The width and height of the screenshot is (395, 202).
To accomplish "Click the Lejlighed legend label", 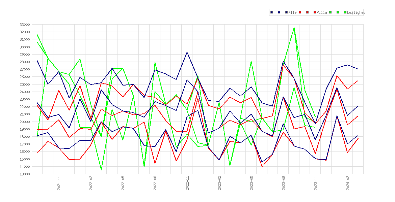I will point(356,12).
